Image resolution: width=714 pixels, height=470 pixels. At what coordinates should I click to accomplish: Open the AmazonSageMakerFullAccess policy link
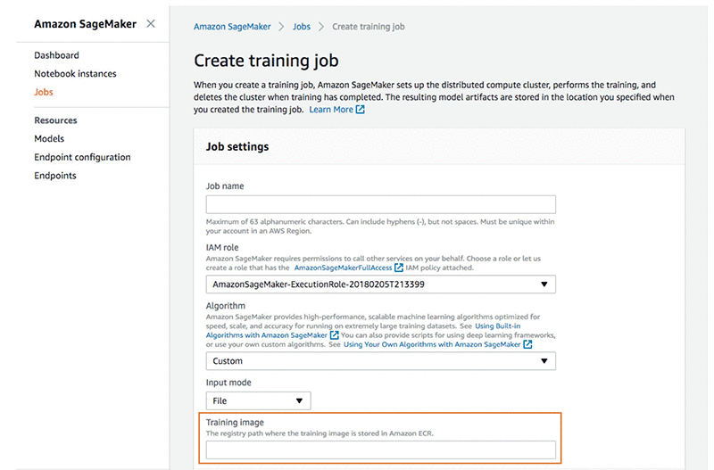[343, 268]
